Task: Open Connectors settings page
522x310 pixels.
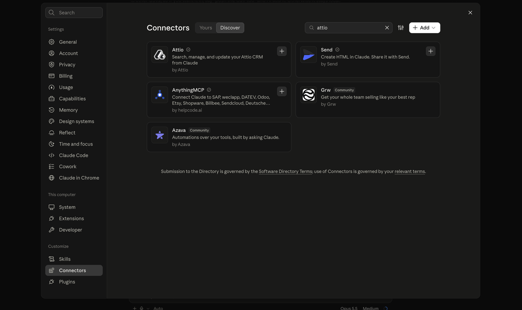Action: (x=74, y=271)
